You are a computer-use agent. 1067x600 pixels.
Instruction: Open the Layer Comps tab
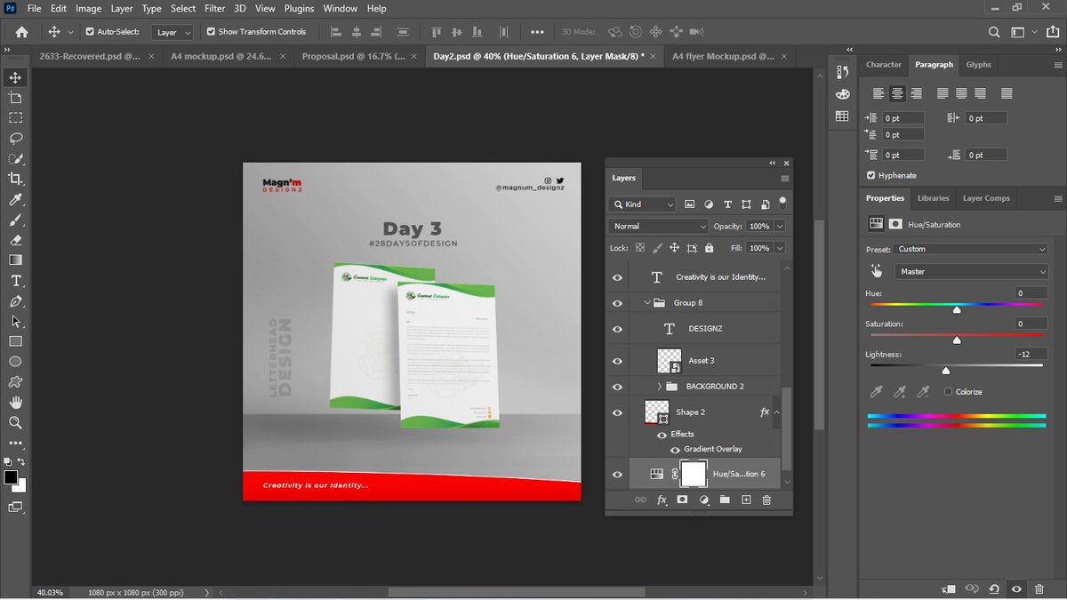[986, 198]
